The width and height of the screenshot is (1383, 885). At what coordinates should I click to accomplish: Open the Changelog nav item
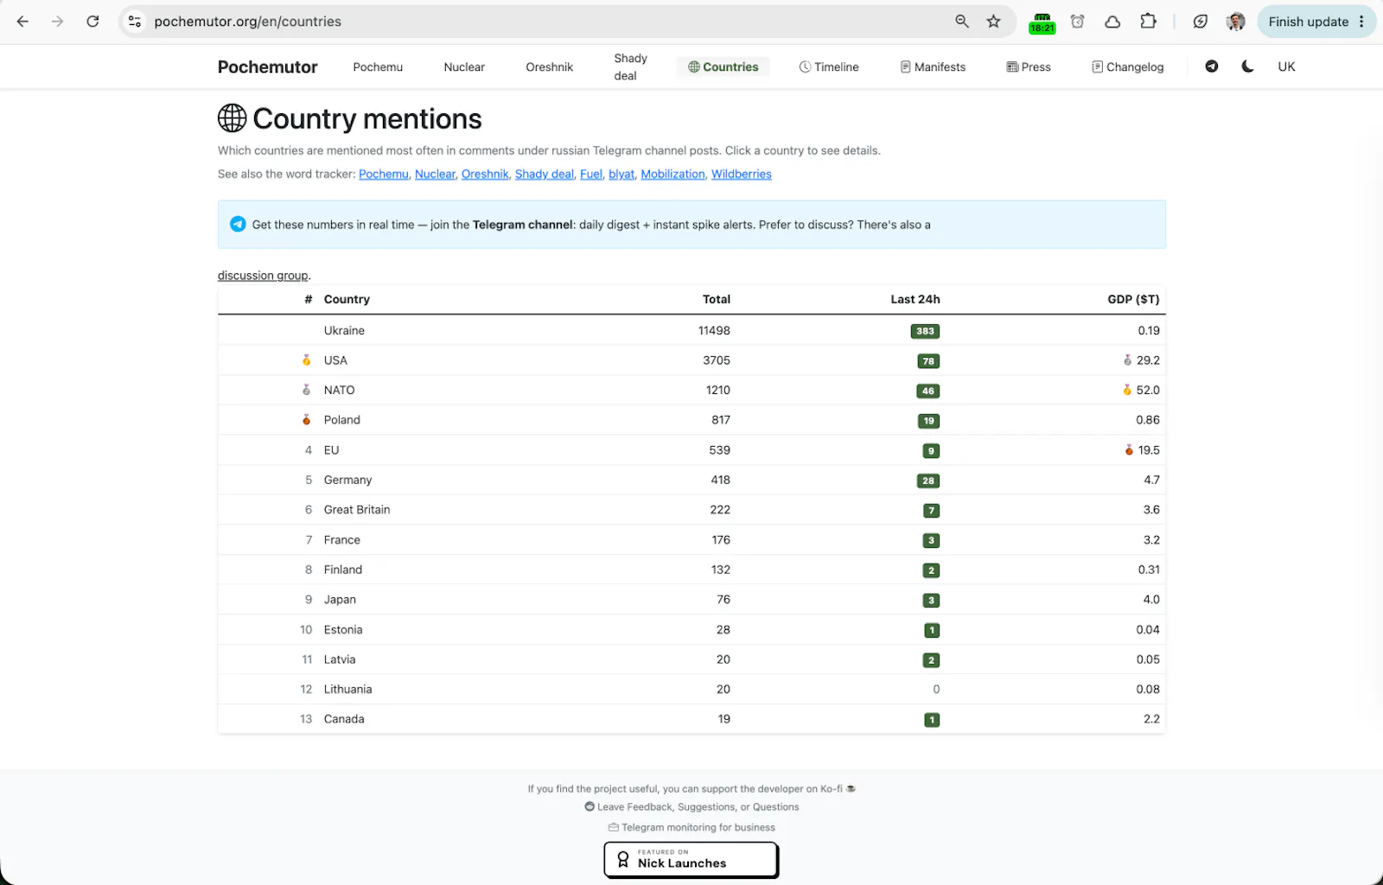pyautogui.click(x=1127, y=67)
